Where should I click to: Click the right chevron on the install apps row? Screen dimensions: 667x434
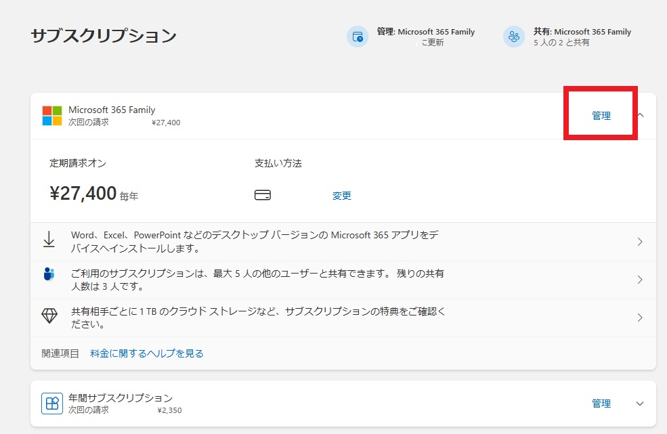pos(640,242)
